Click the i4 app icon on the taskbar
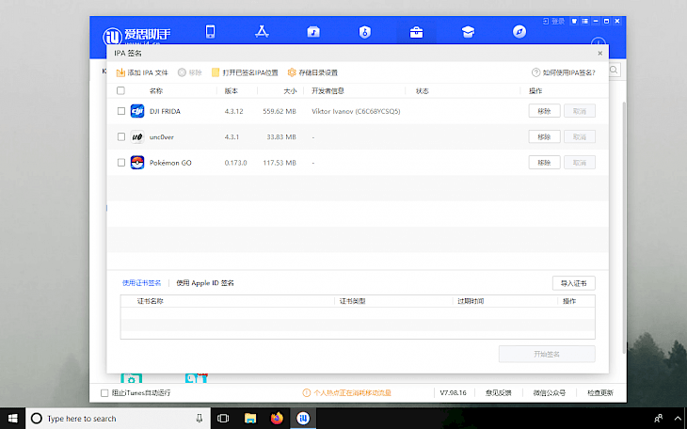 click(x=303, y=418)
